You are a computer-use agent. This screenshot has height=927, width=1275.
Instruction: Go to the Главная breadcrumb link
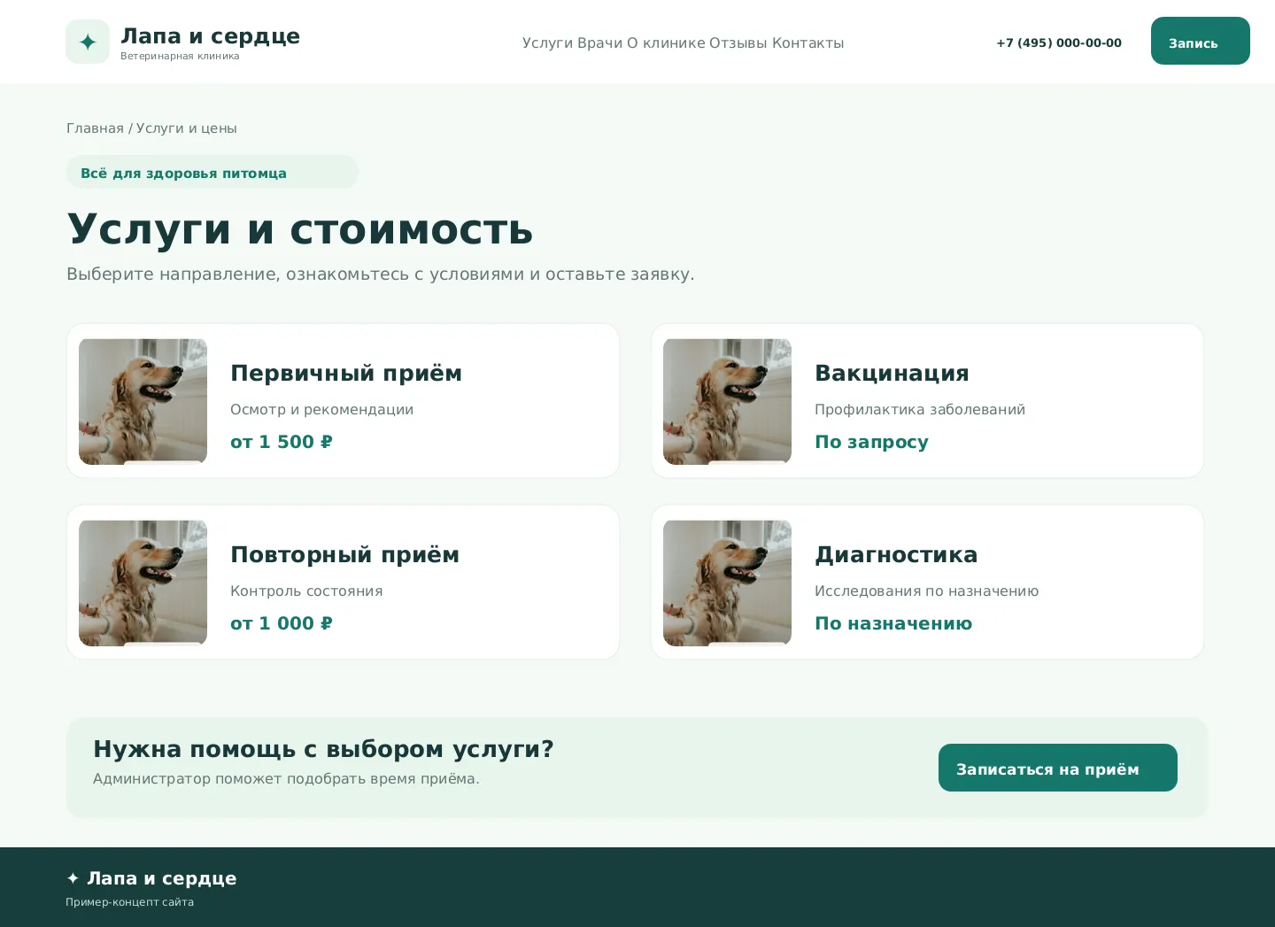95,128
